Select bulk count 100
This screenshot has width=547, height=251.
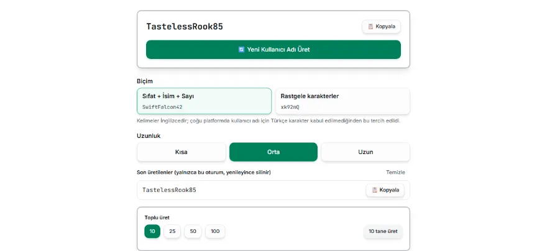pos(215,231)
